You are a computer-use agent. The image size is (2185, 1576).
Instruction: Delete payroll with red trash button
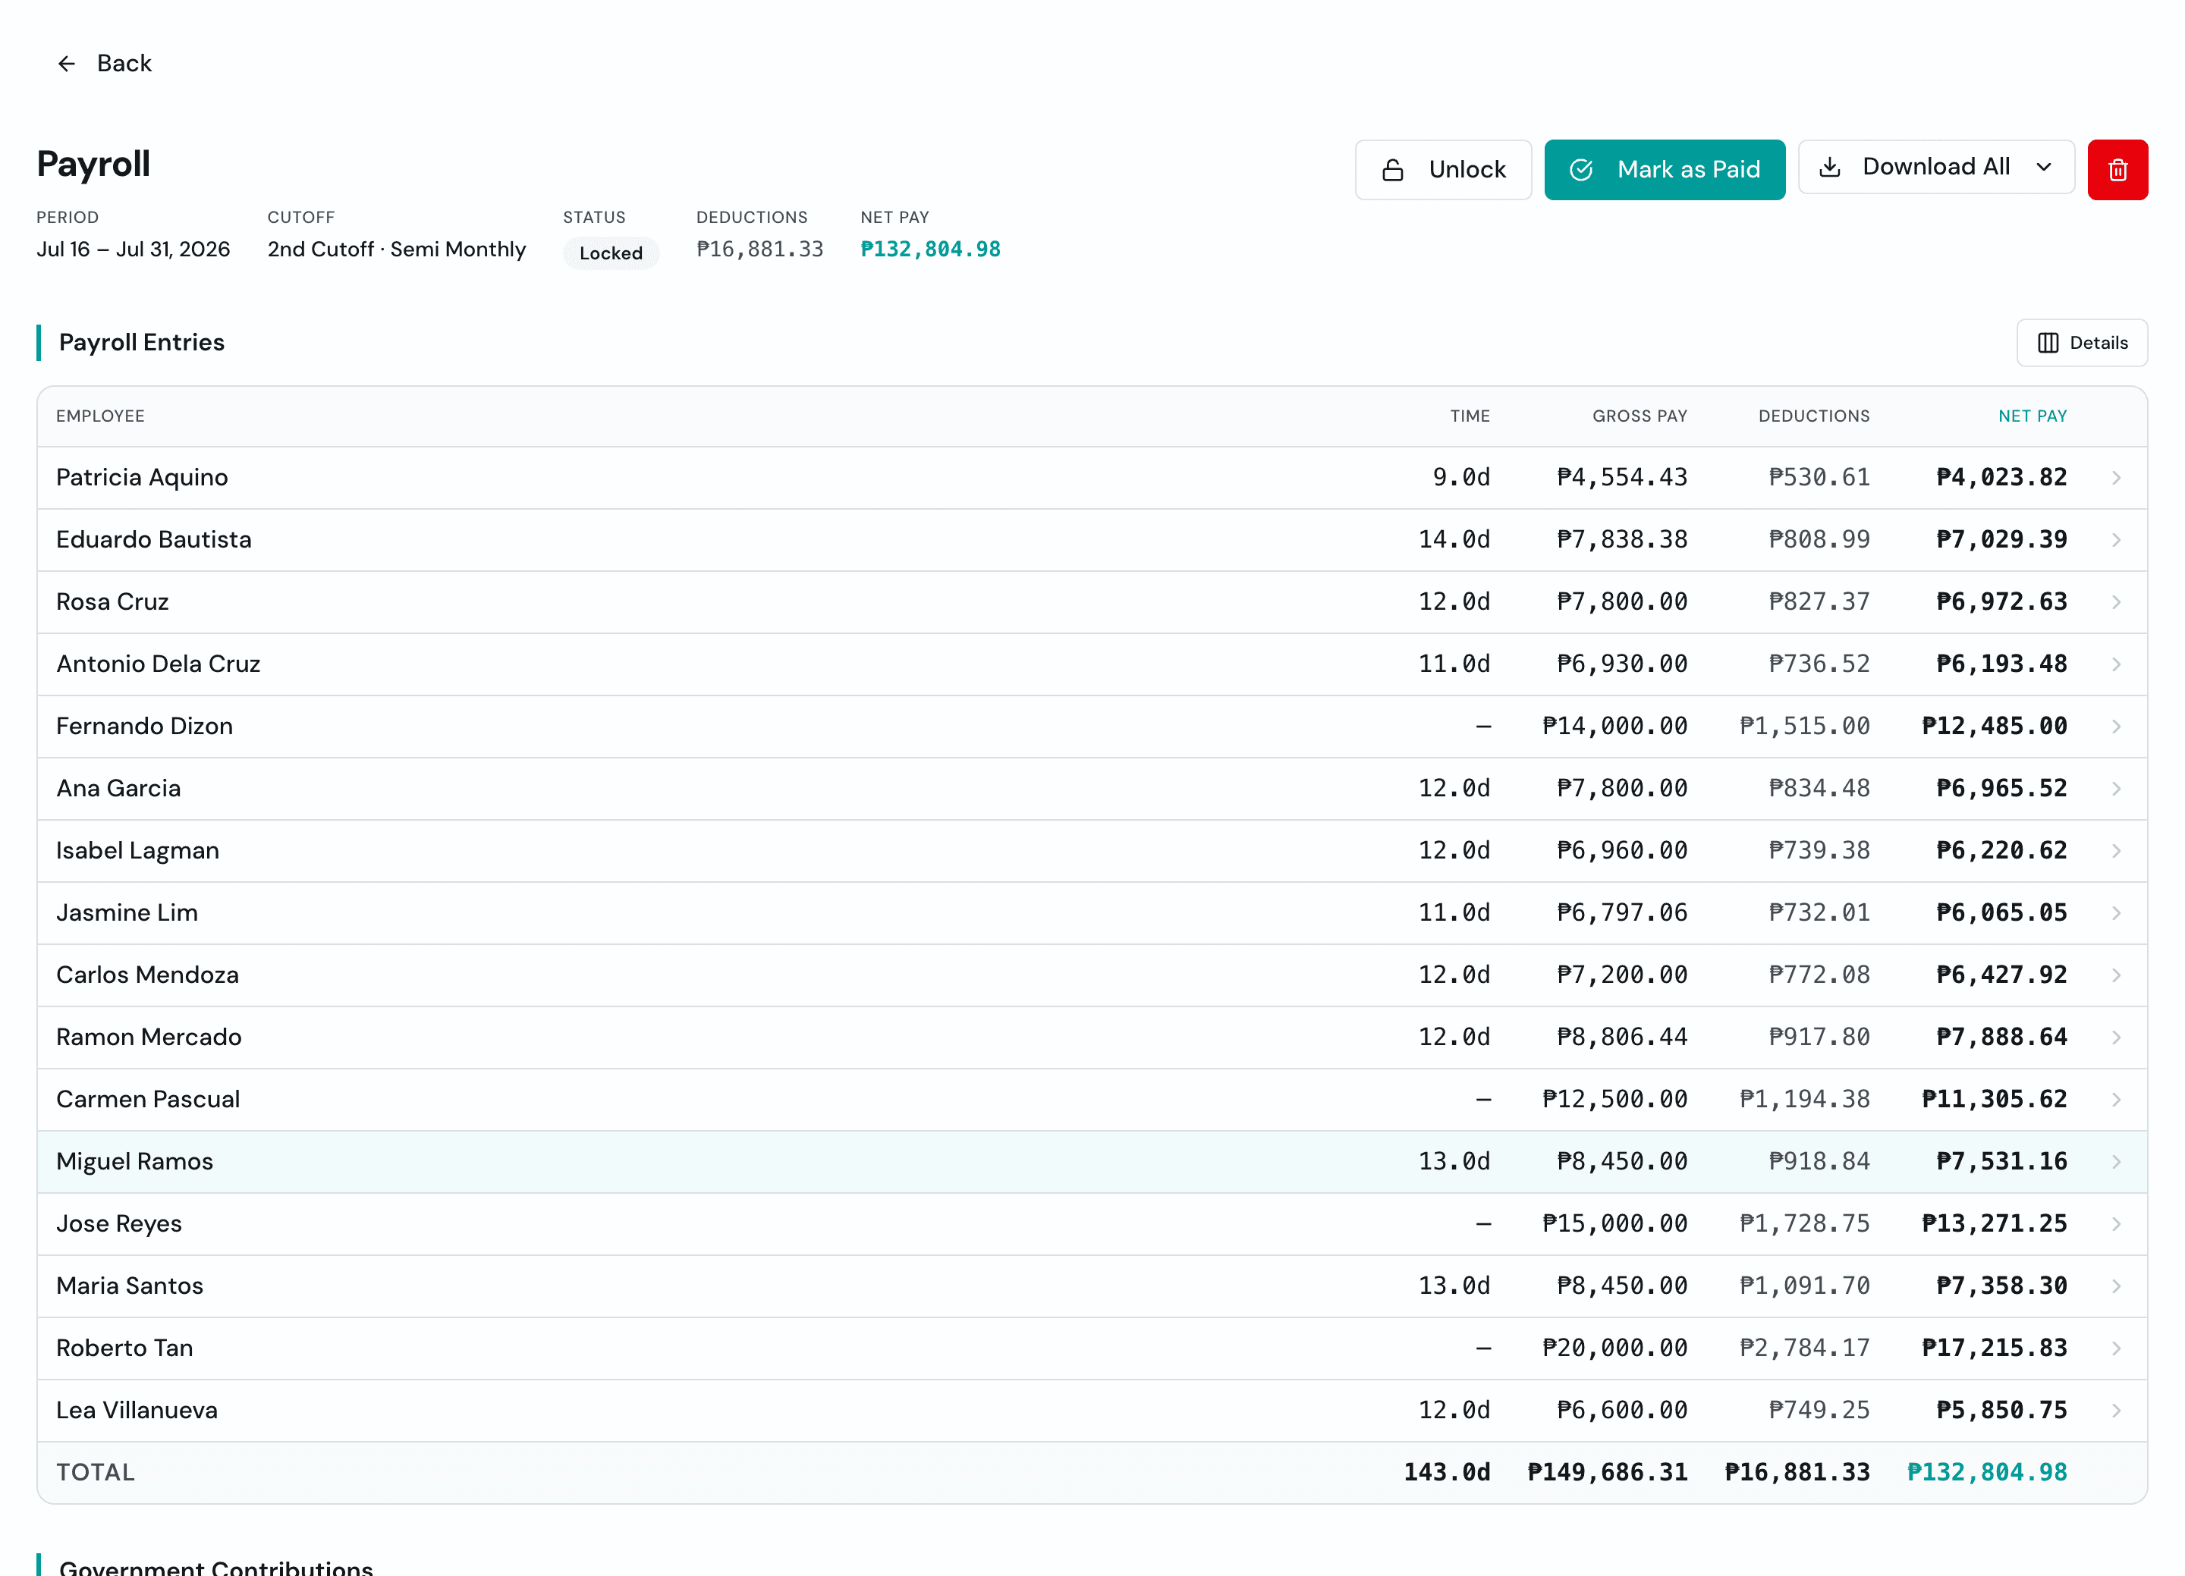(x=2117, y=170)
